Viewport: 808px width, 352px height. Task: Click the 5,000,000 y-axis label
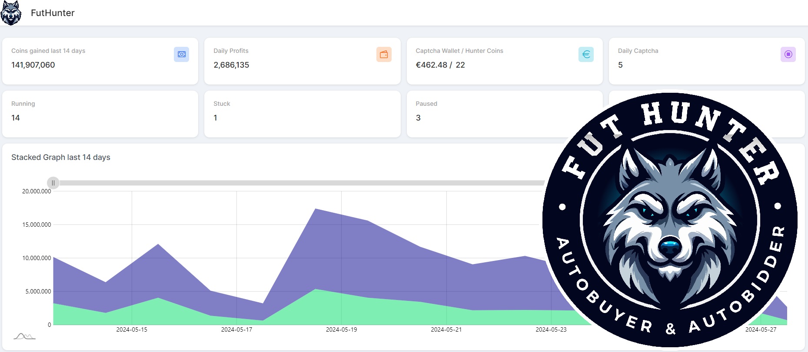point(38,291)
